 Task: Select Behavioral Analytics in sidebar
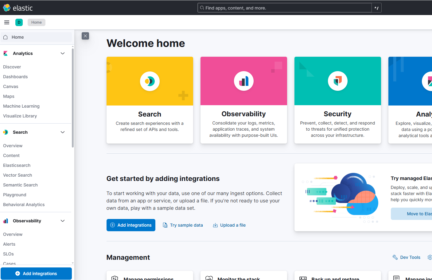point(24,205)
